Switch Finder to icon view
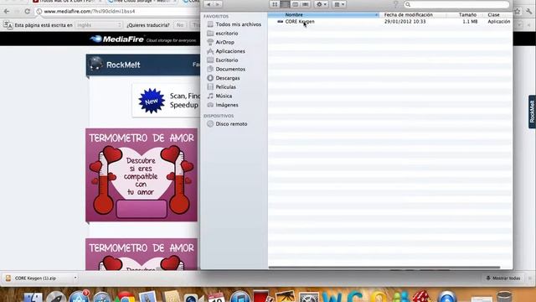Viewport: 536px width, 302px height. (275, 4)
